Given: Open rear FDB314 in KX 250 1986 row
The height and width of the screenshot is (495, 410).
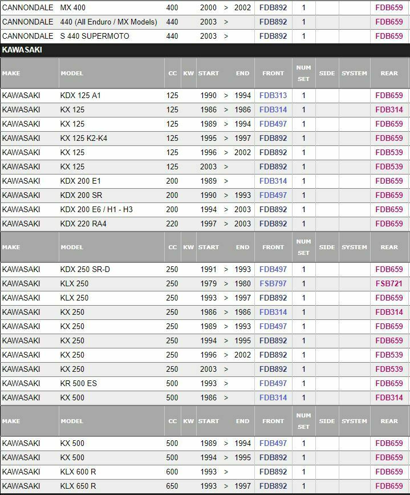Looking at the screenshot, I should (x=389, y=312).
